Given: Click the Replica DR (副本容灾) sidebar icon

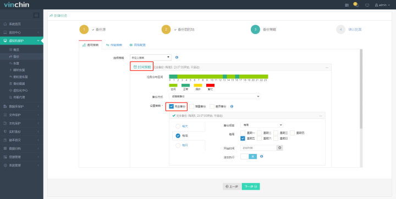Looking at the screenshot, I should [x=5, y=140].
